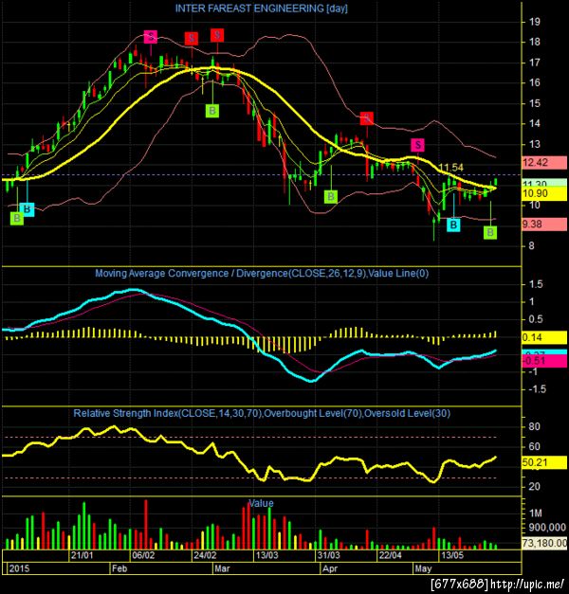Click the 2015 year label on time axis

[x=19, y=568]
